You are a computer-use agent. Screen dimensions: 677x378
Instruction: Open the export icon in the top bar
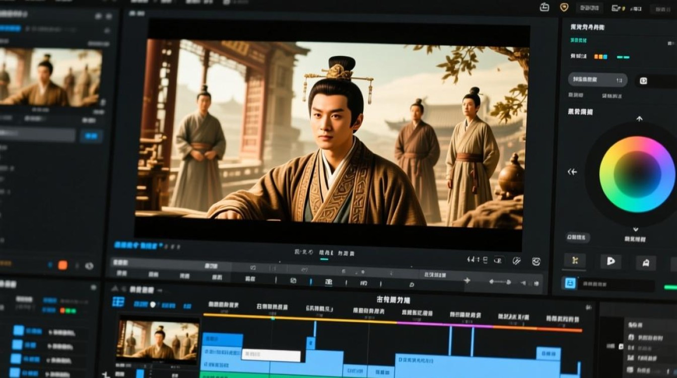pyautogui.click(x=544, y=7)
